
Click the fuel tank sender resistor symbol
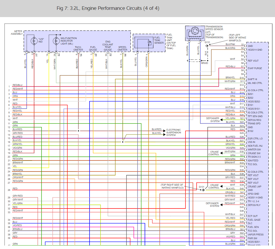coord(149,43)
